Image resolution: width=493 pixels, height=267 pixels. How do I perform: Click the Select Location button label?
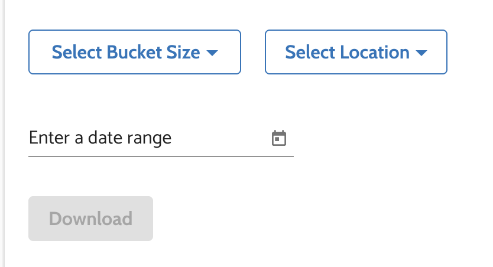tap(348, 52)
